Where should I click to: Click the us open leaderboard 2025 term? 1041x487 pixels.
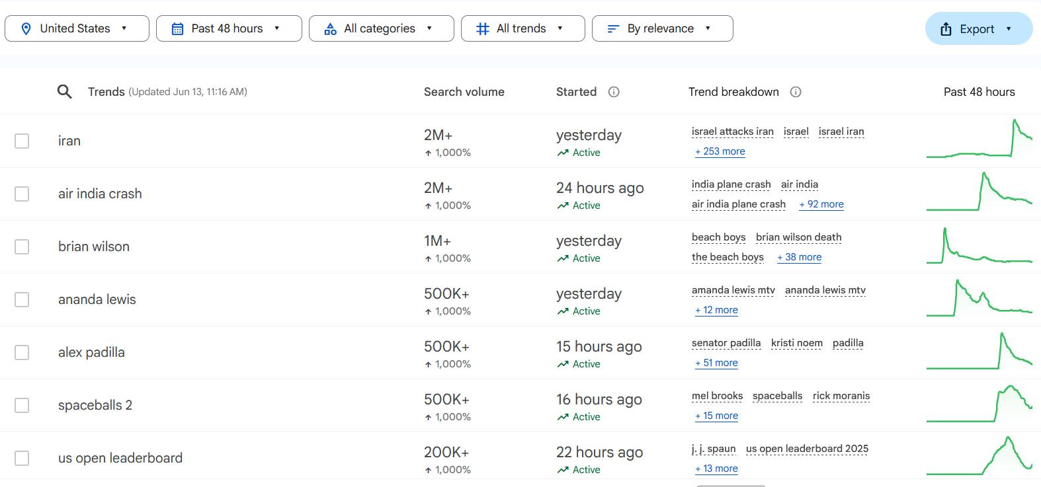point(808,449)
